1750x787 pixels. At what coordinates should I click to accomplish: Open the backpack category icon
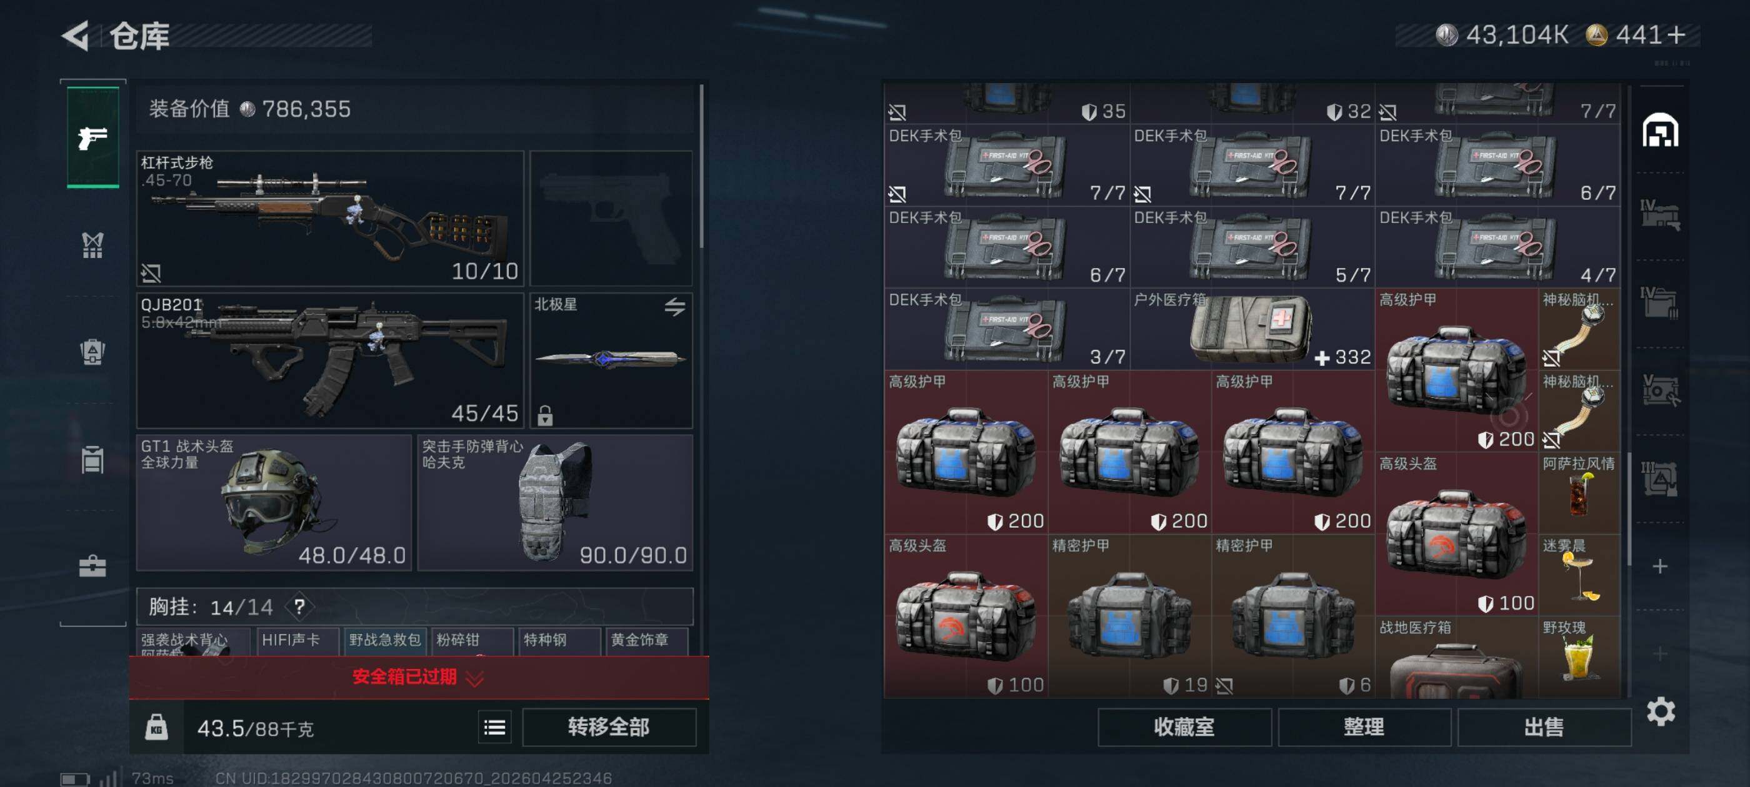[x=93, y=352]
